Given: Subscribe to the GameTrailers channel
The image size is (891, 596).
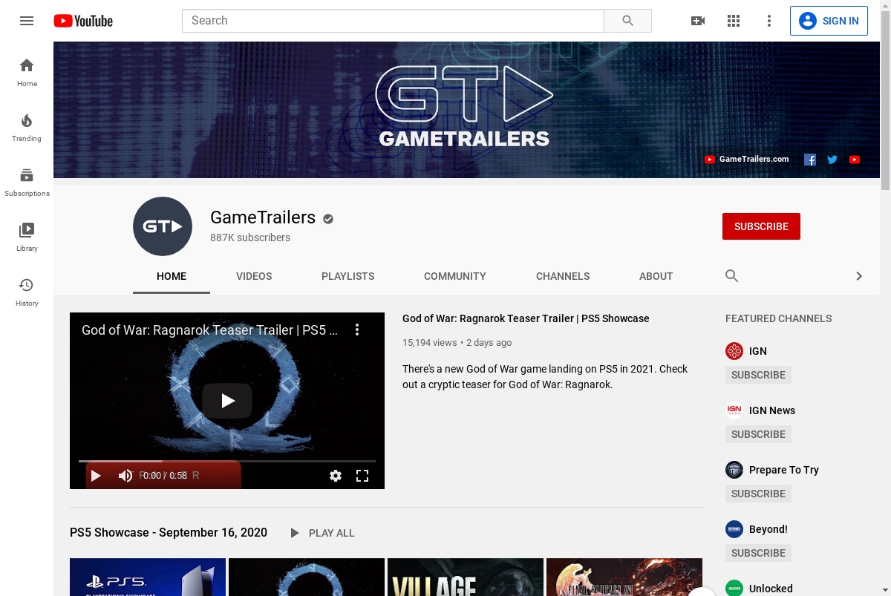Looking at the screenshot, I should [x=761, y=226].
